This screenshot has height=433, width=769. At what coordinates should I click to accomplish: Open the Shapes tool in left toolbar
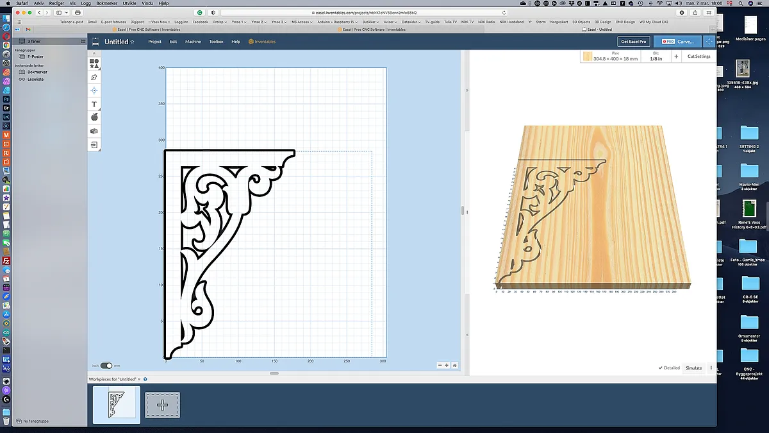[x=94, y=64]
